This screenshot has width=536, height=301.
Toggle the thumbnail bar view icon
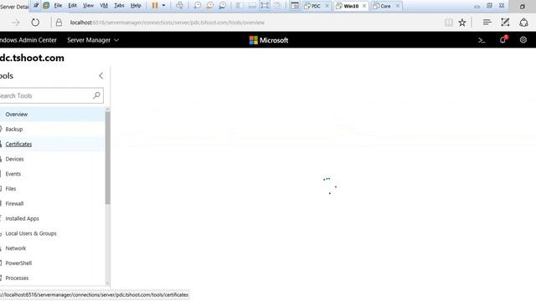pos(252,6)
